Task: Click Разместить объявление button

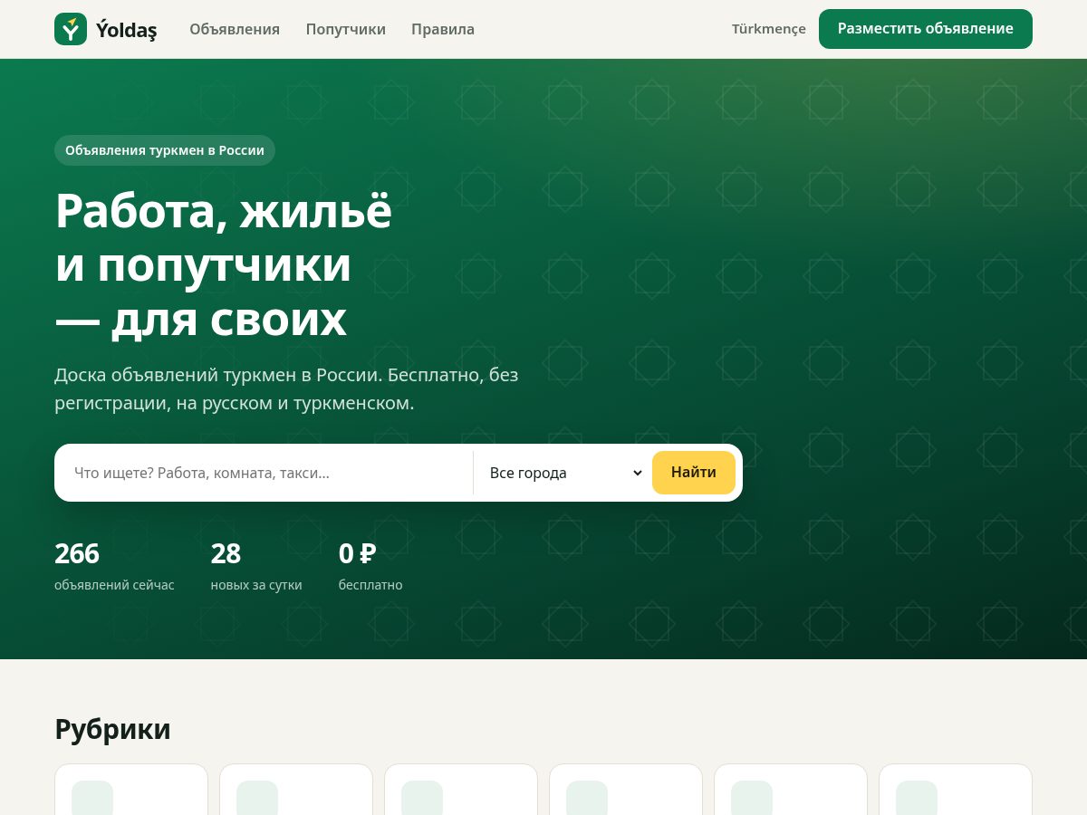Action: pos(926,29)
